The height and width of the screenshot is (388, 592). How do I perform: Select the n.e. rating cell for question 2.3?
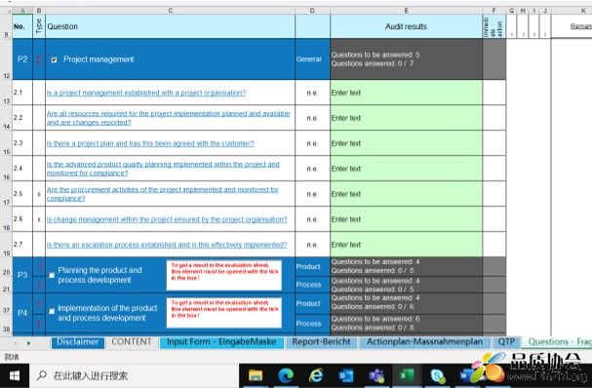312,143
